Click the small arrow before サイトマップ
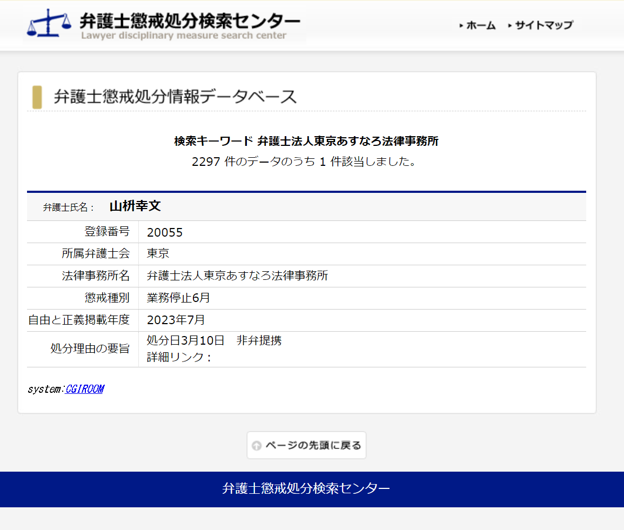 [x=510, y=26]
